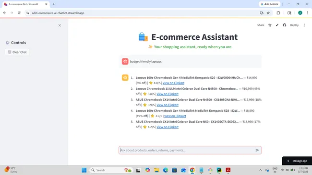312x175 pixels.
Task: Open first Lenovo 100e View on Flipkart link
Action: point(173,83)
